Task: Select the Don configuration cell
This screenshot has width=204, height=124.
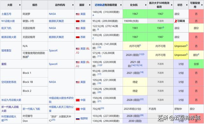Action: pyautogui.click(x=35, y=121)
